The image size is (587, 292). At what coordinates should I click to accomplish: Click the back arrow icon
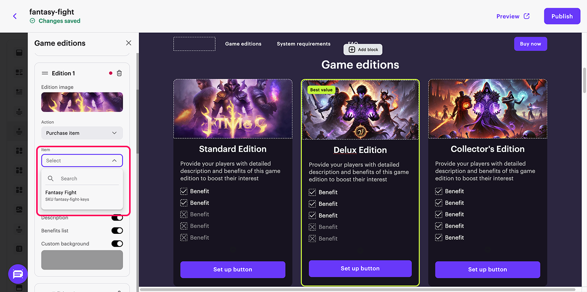pos(15,16)
